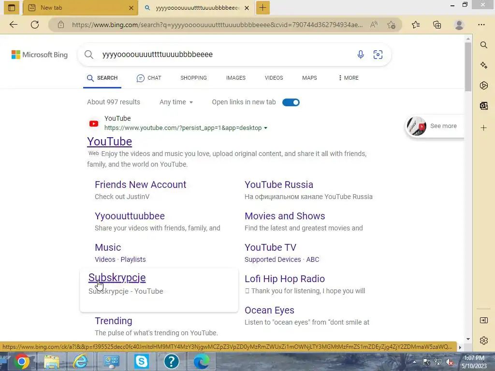Open the tab actions menu icon

[x=12, y=8]
